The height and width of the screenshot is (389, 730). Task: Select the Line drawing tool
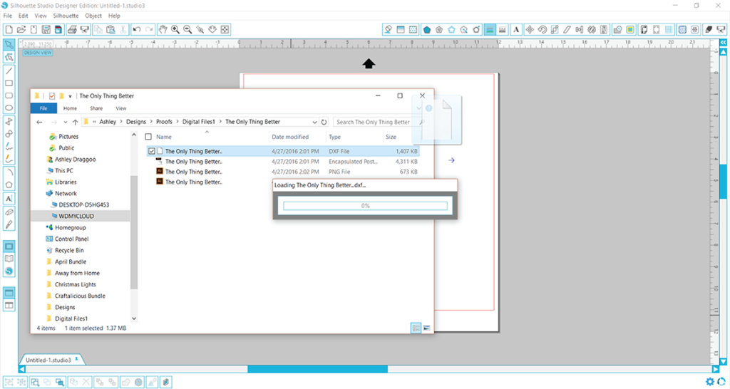(9, 71)
